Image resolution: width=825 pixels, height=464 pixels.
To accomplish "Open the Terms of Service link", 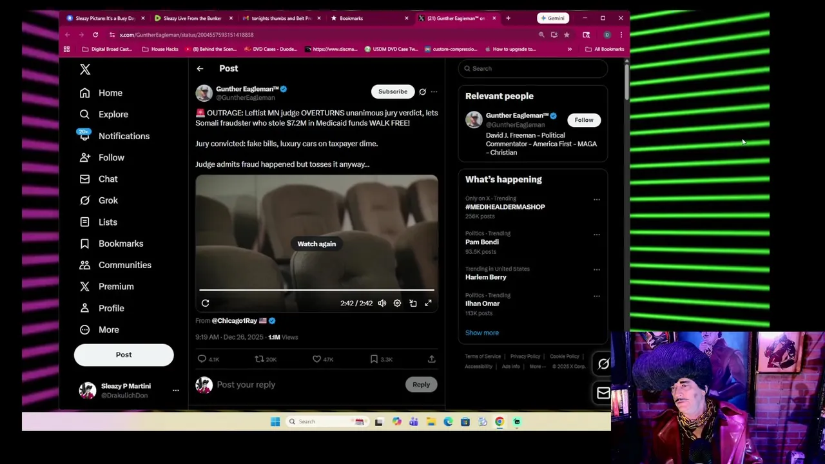I will [x=483, y=356].
